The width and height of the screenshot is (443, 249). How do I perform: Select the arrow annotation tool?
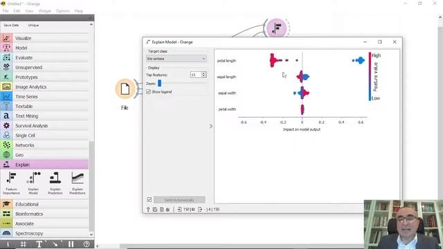click(55, 244)
